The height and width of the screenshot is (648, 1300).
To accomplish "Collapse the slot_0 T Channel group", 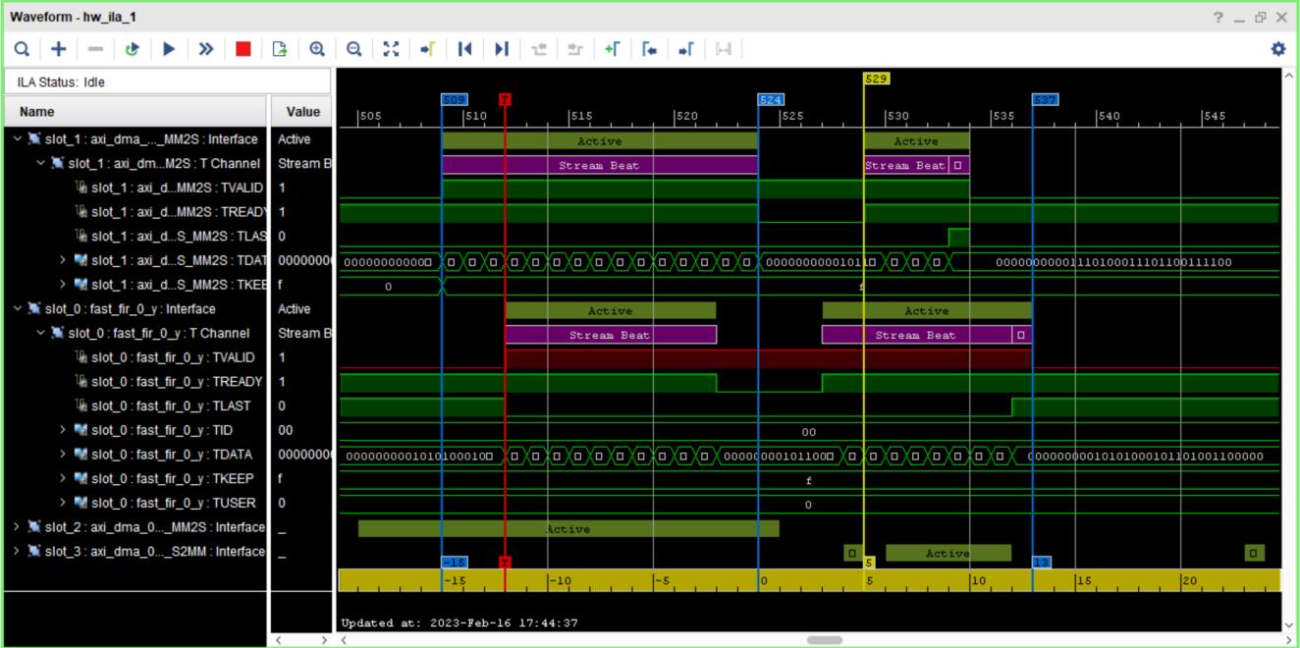I will pos(41,333).
